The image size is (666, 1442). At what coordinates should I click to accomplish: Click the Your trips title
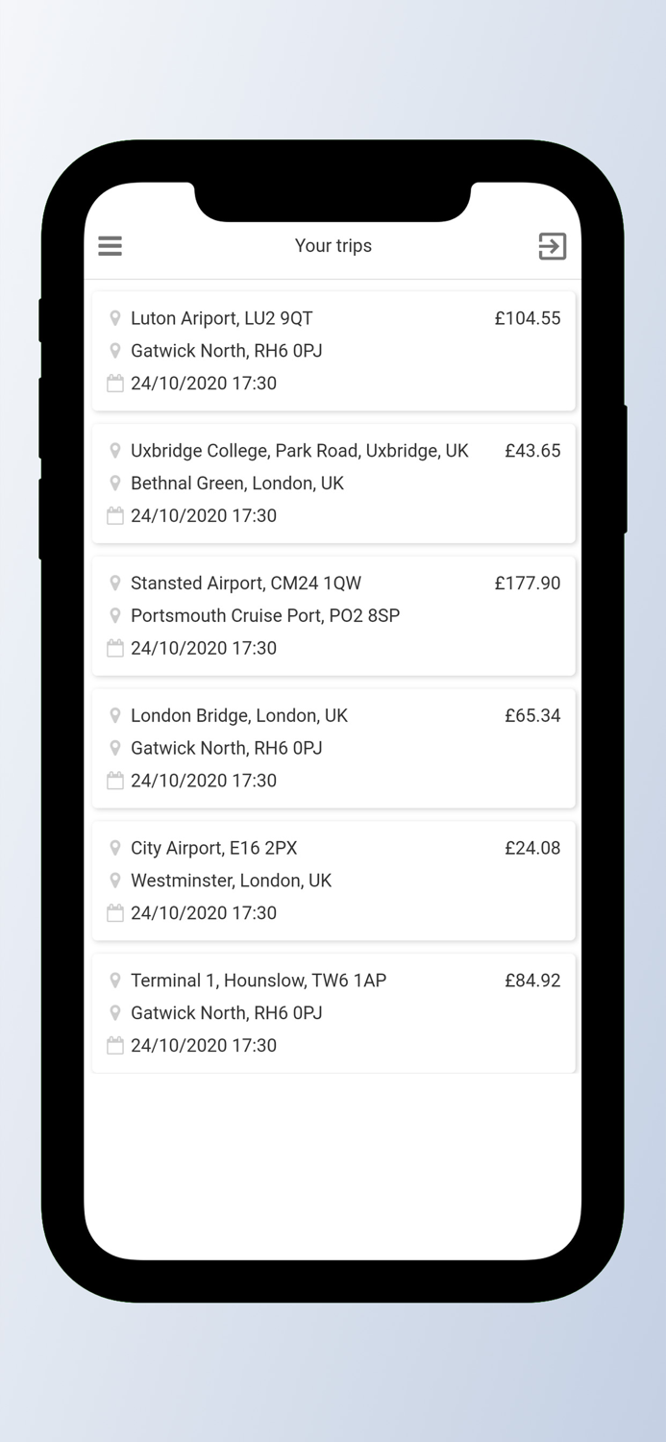click(x=333, y=246)
